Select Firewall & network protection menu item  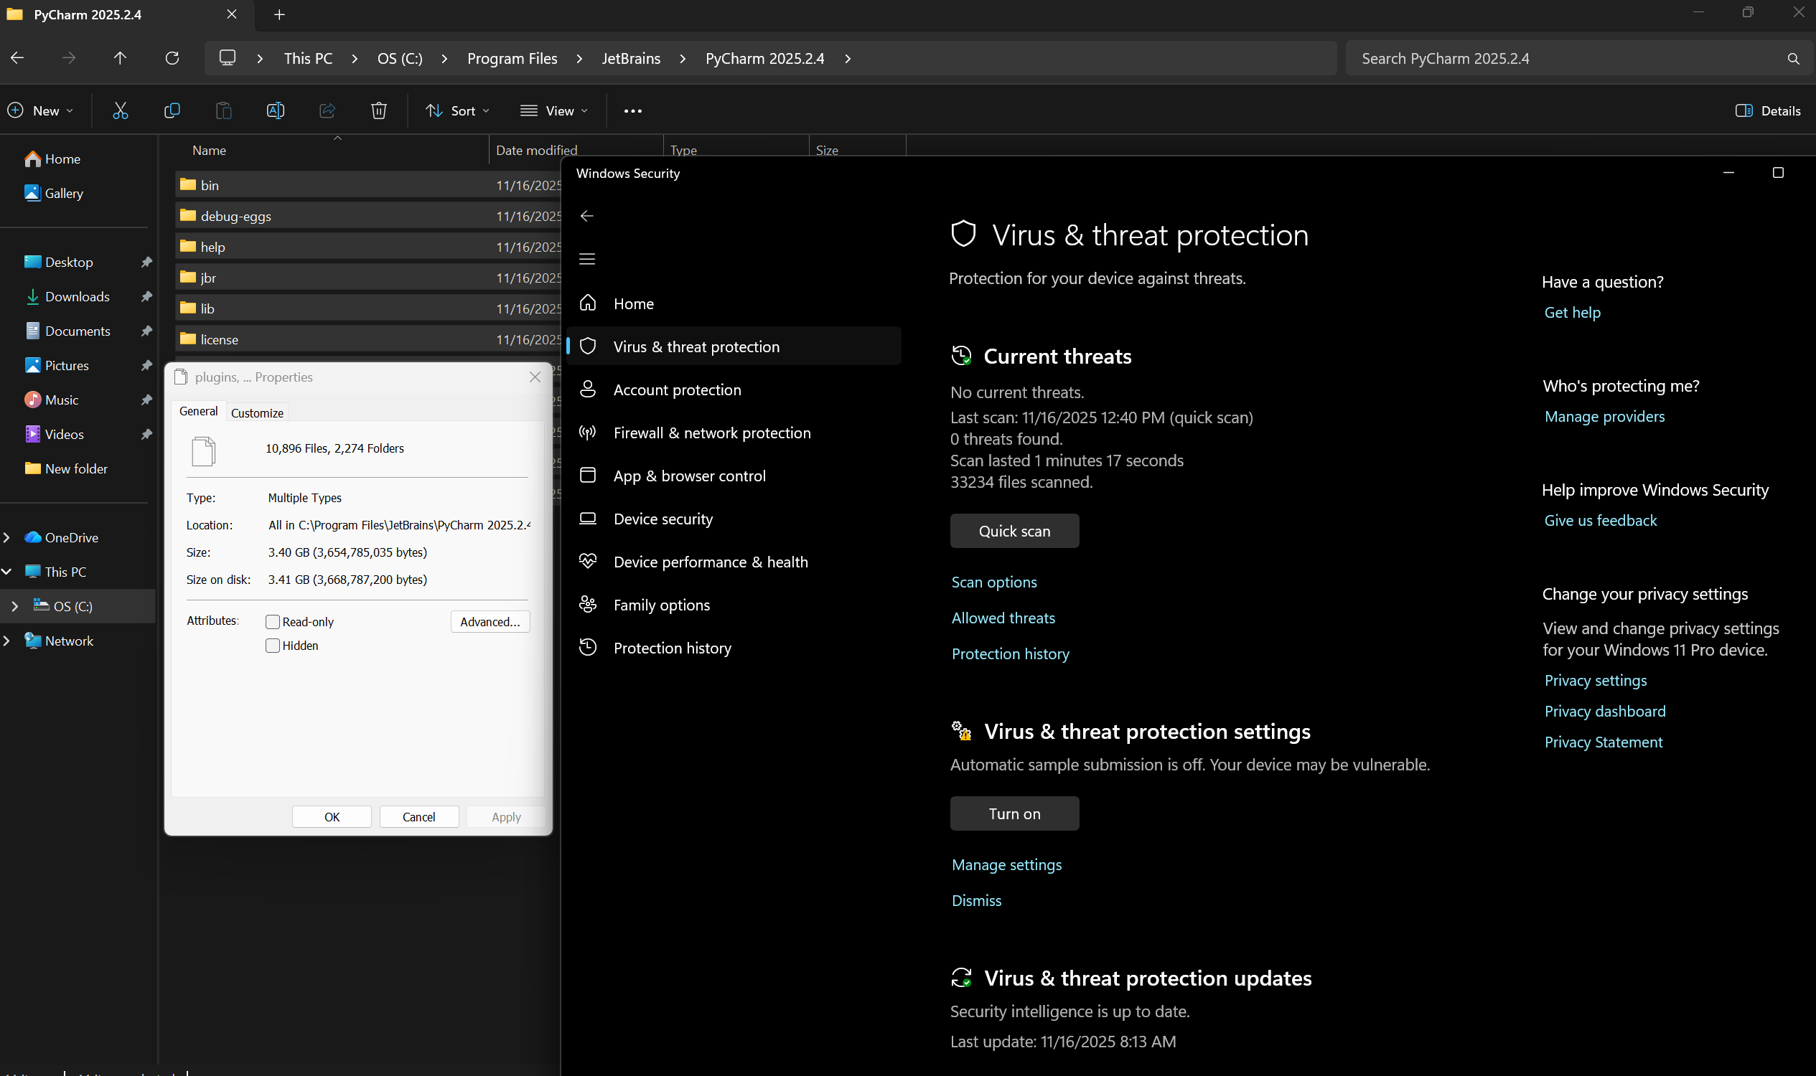click(x=711, y=433)
